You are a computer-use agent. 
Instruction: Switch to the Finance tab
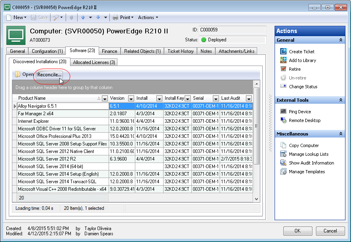109,51
